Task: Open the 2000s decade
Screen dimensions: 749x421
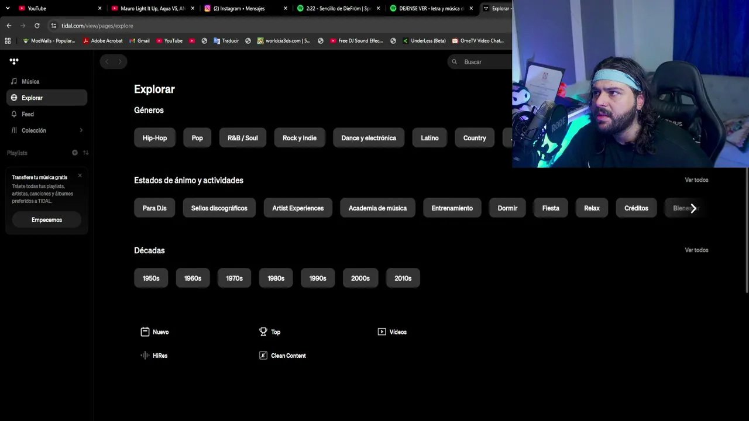Action: (360, 278)
